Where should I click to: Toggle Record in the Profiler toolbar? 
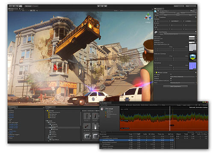click(x=130, y=105)
